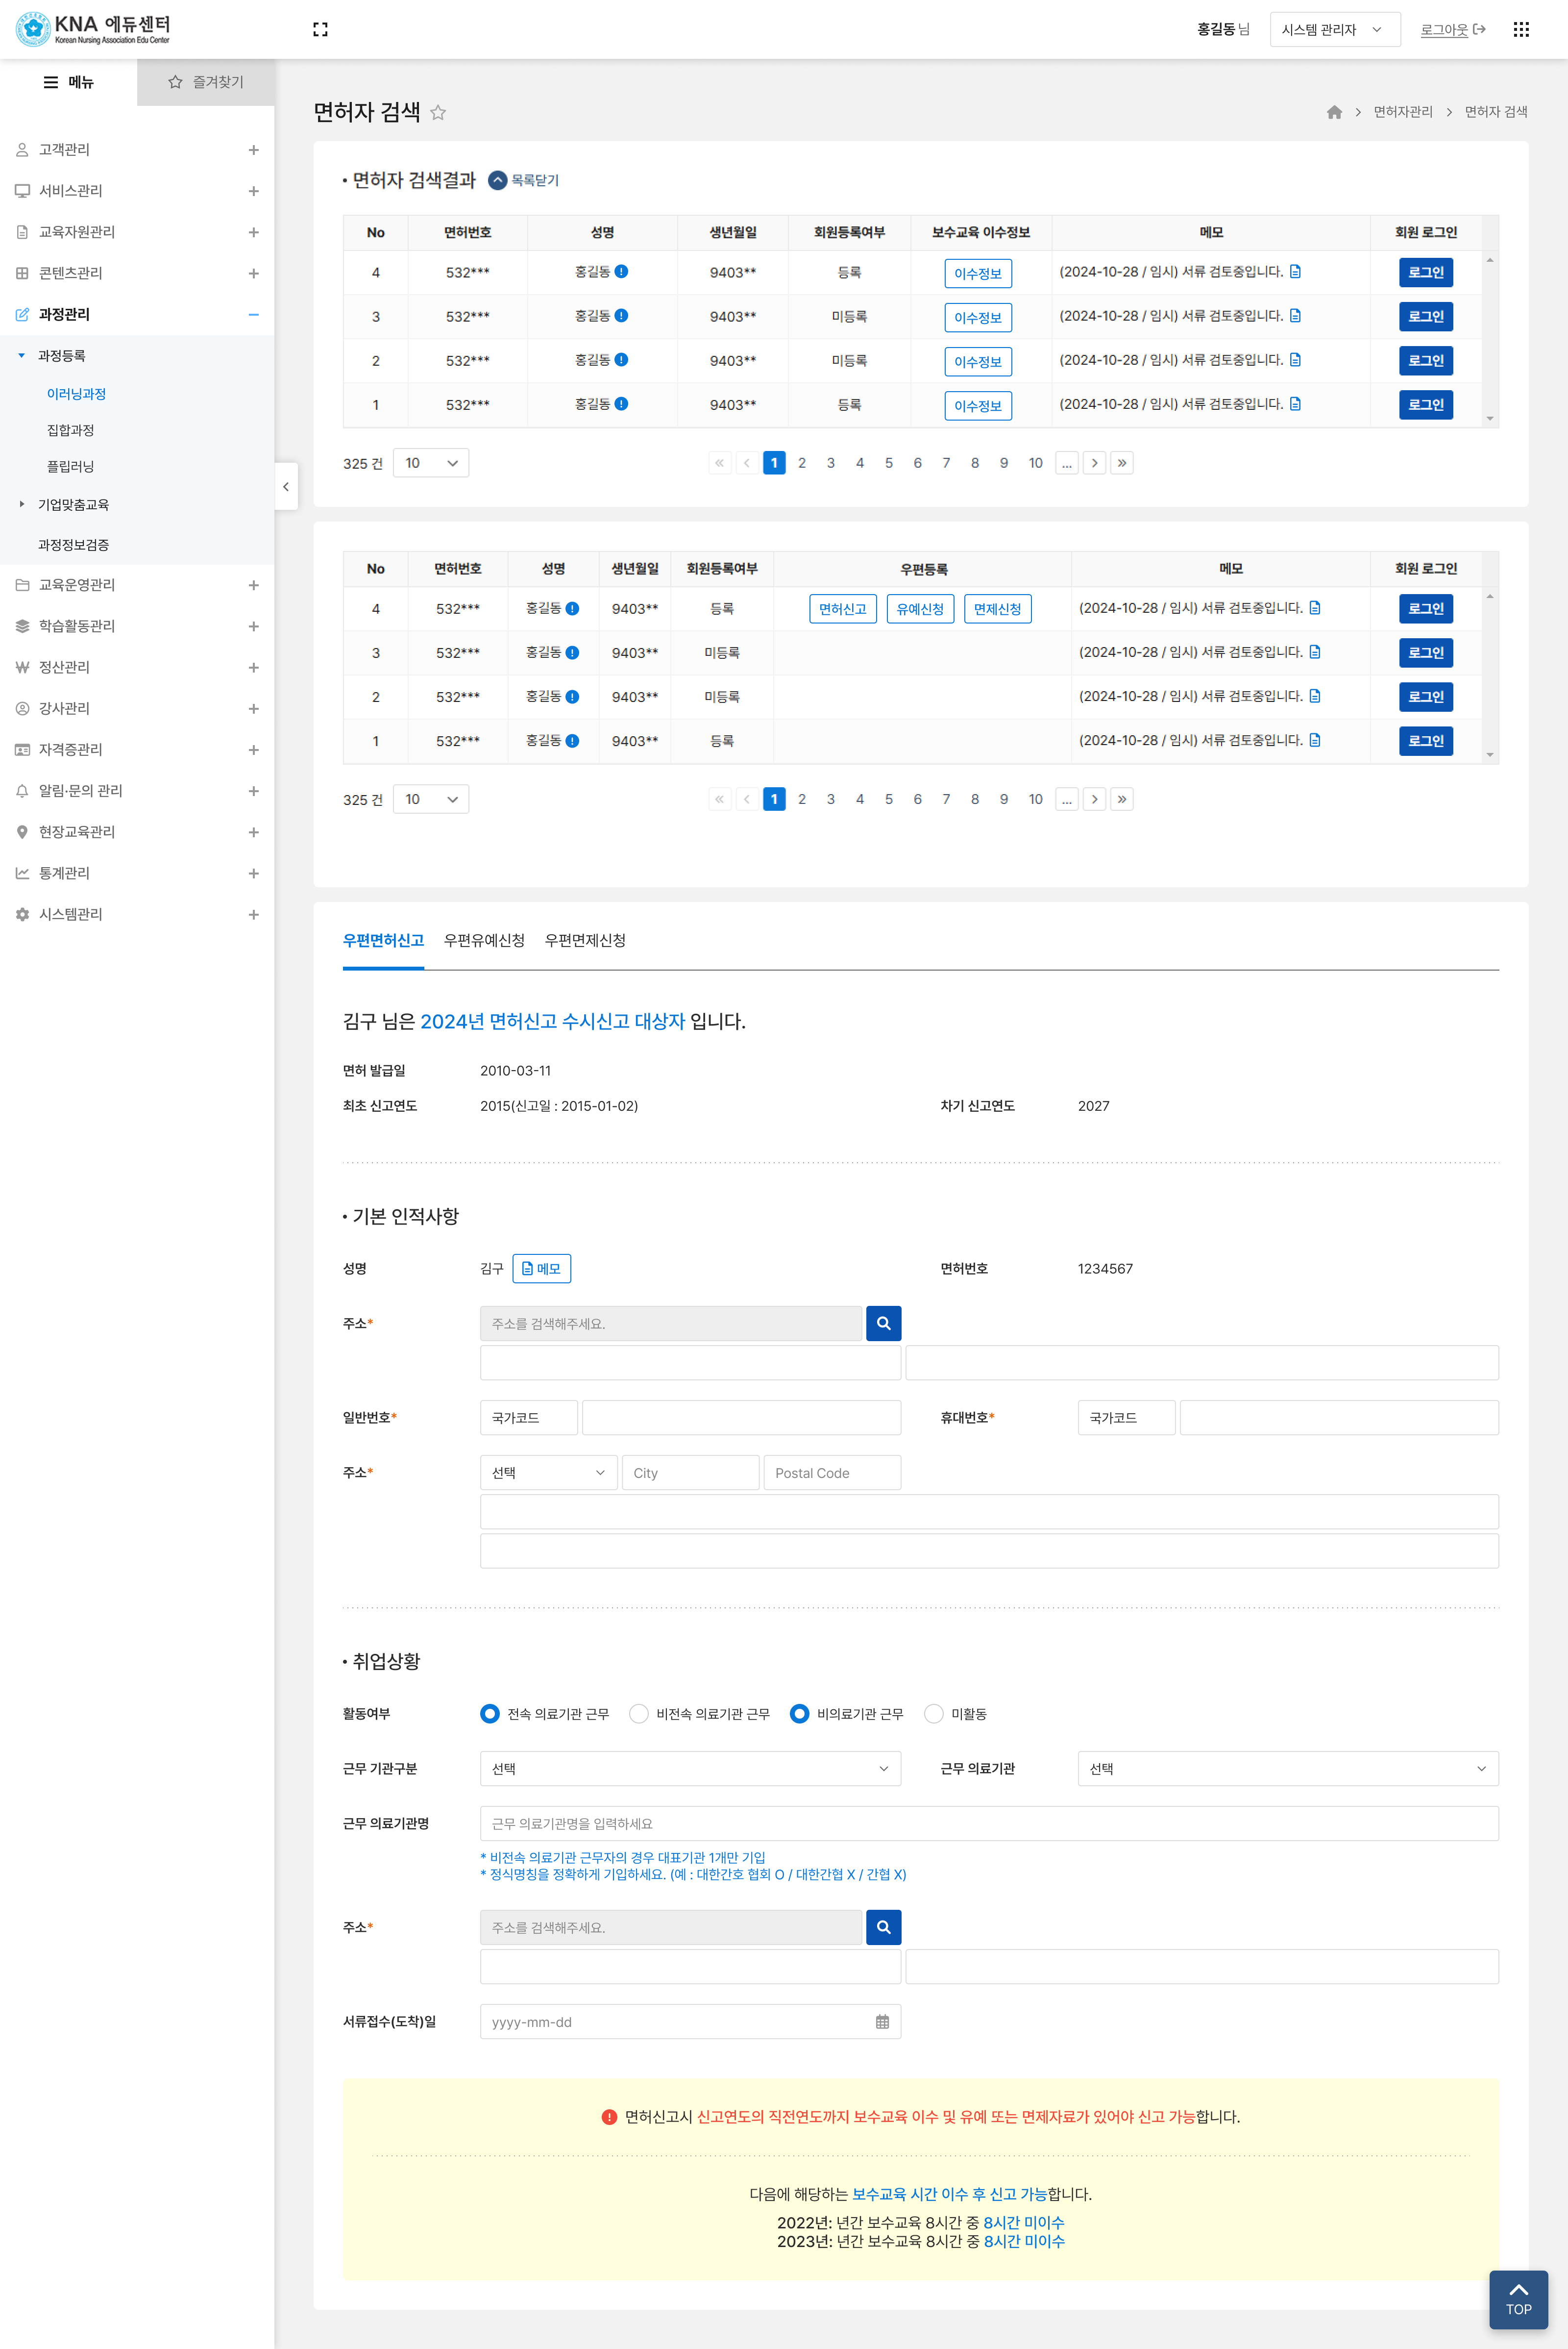
Task: Open the 즐겨찾기 sidebar tab
Action: [x=206, y=82]
